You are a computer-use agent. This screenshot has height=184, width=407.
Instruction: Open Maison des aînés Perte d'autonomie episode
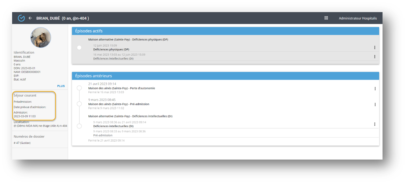point(122,88)
